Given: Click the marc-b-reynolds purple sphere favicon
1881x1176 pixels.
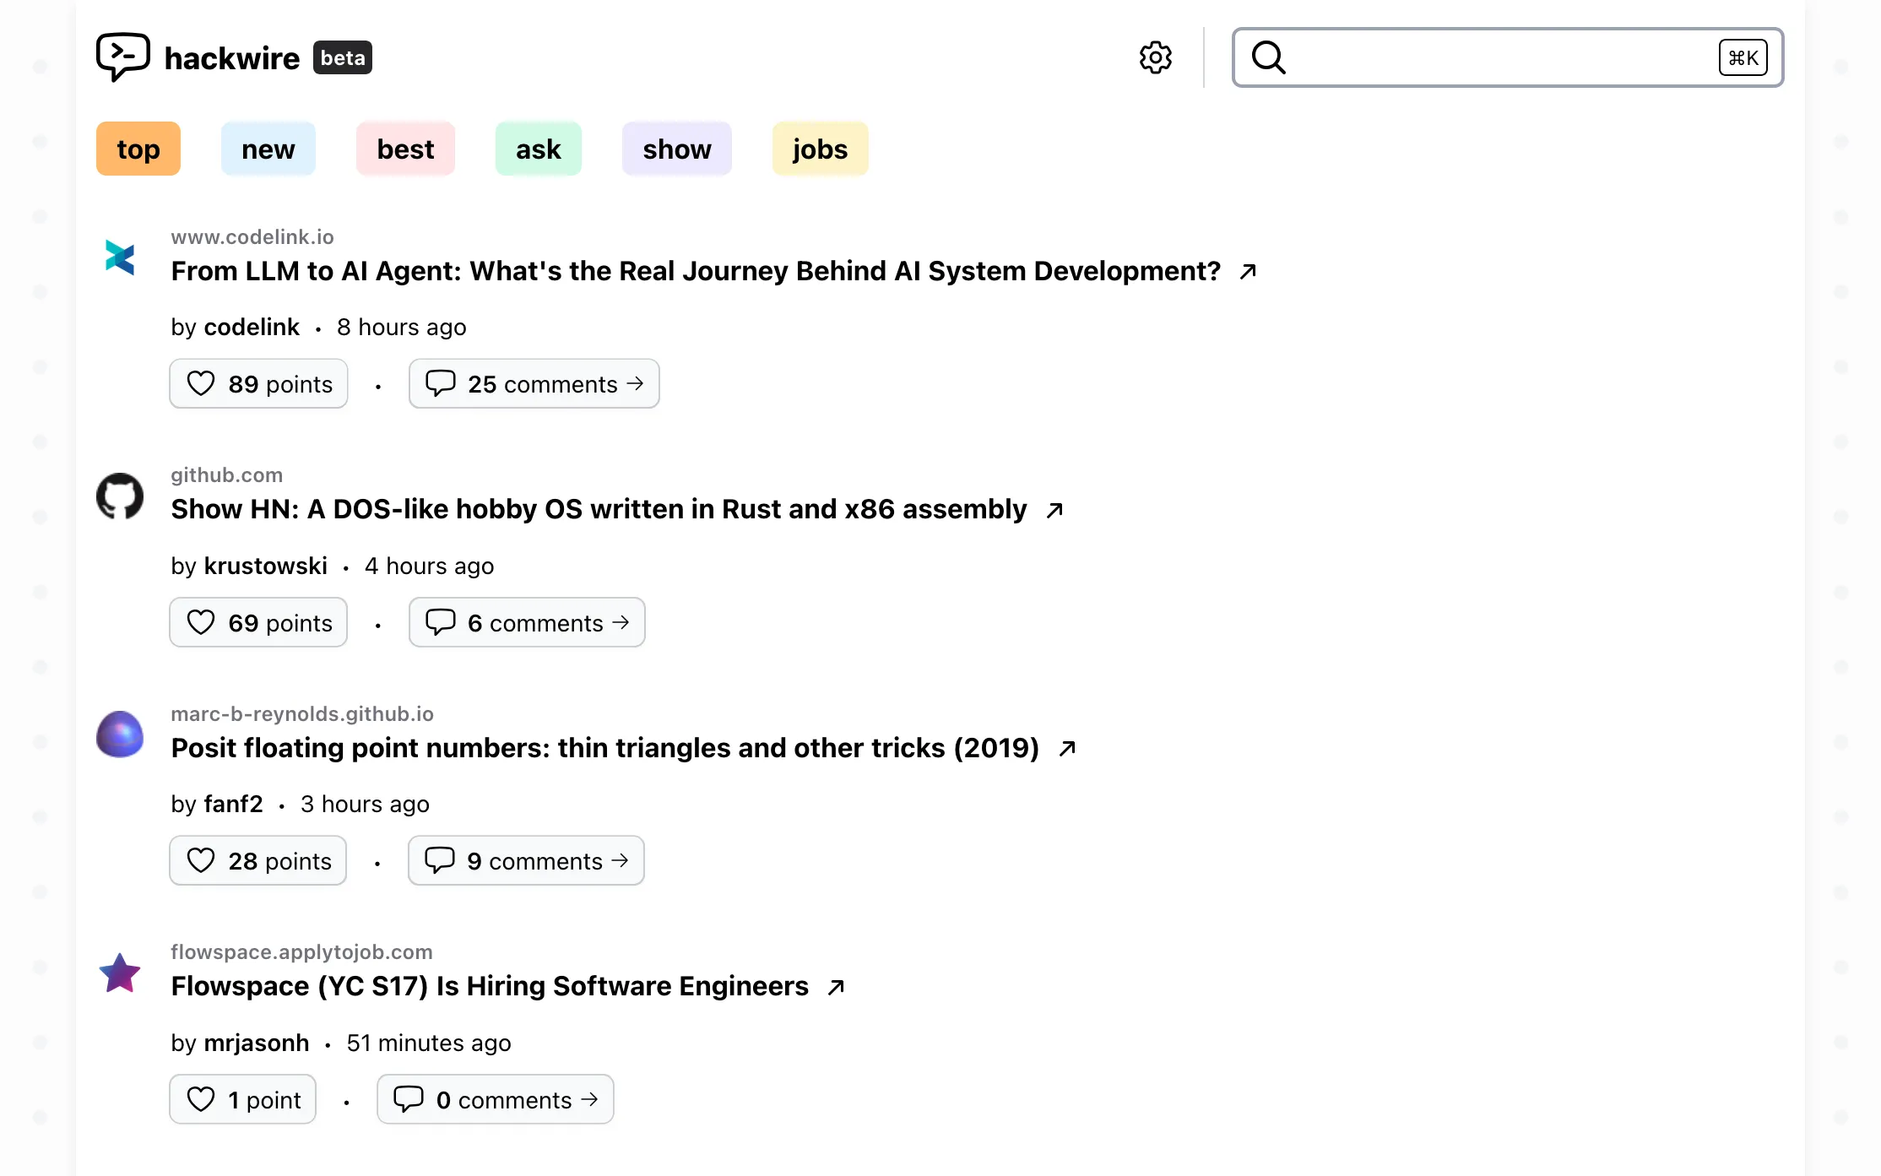Looking at the screenshot, I should tap(120, 734).
